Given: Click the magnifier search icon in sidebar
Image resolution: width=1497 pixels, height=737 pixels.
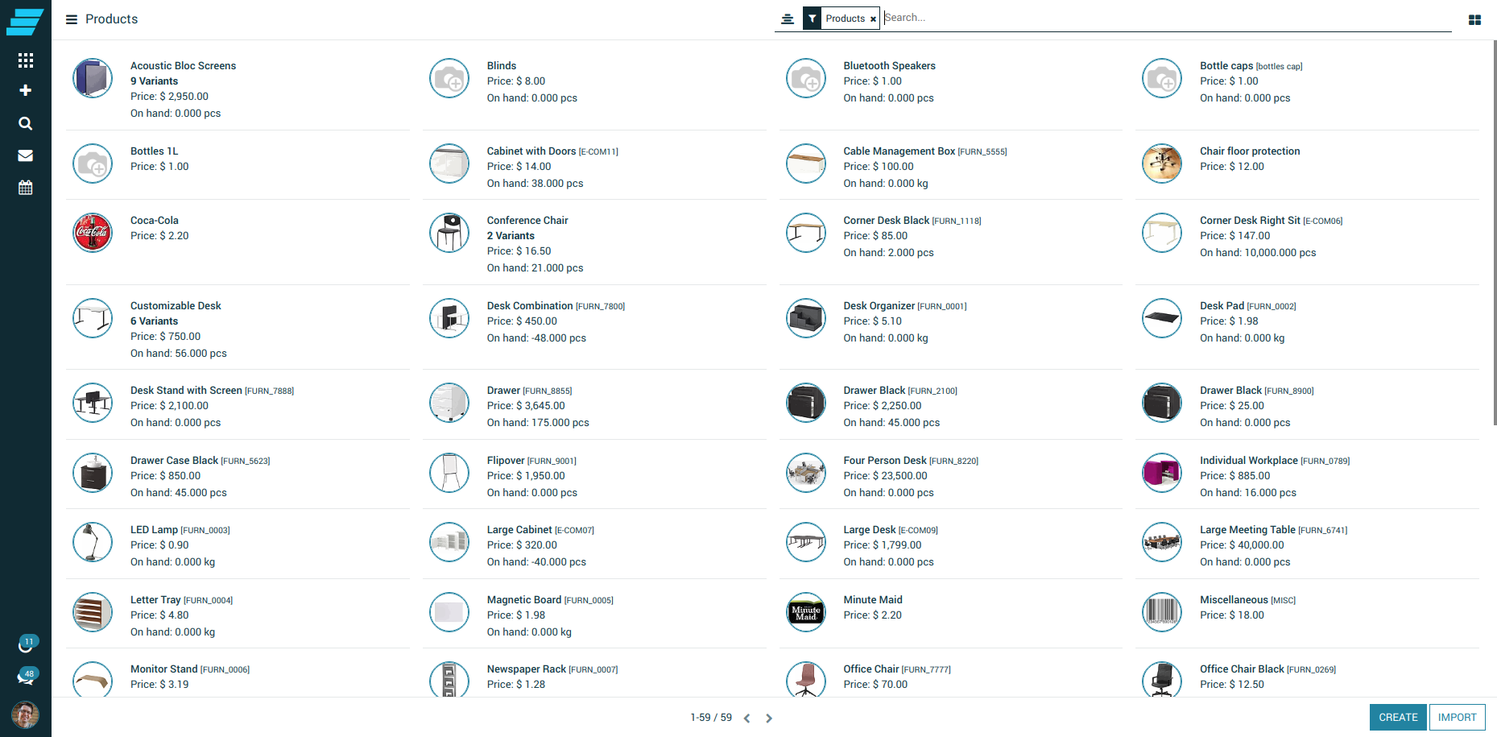Looking at the screenshot, I should point(26,123).
